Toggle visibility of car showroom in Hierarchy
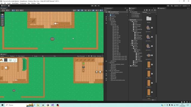 [106, 71]
